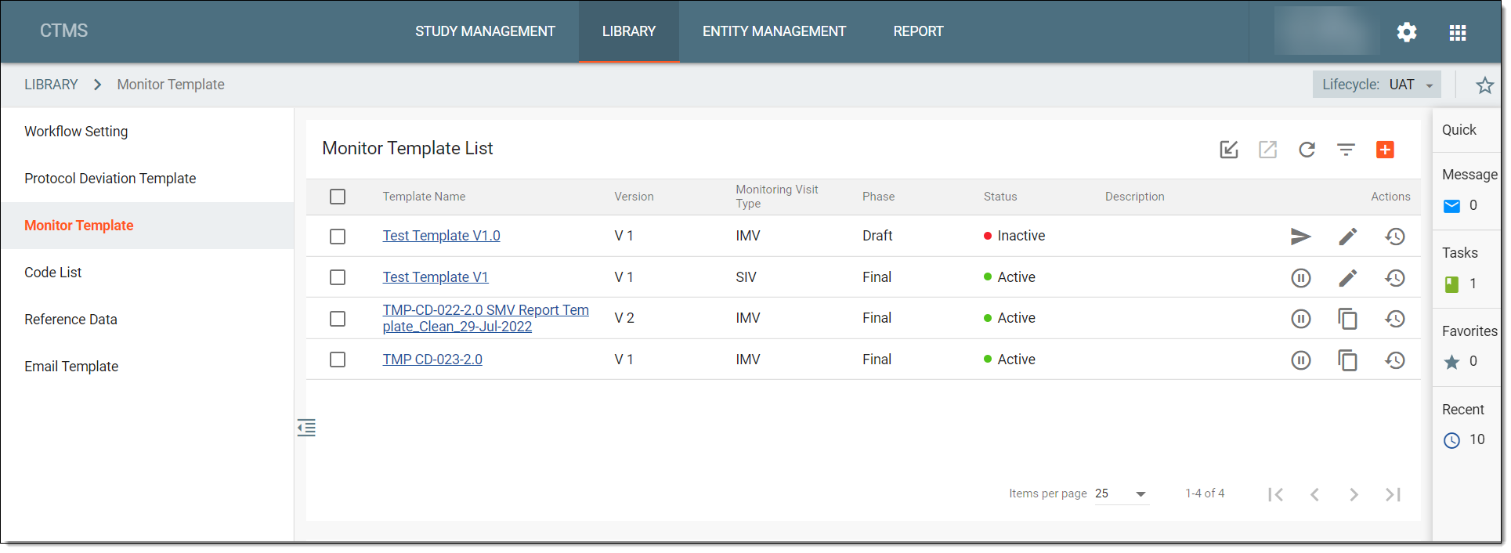Open Recent clock icon in quick panel
Viewport: 1511px width, 553px height.
tap(1451, 440)
